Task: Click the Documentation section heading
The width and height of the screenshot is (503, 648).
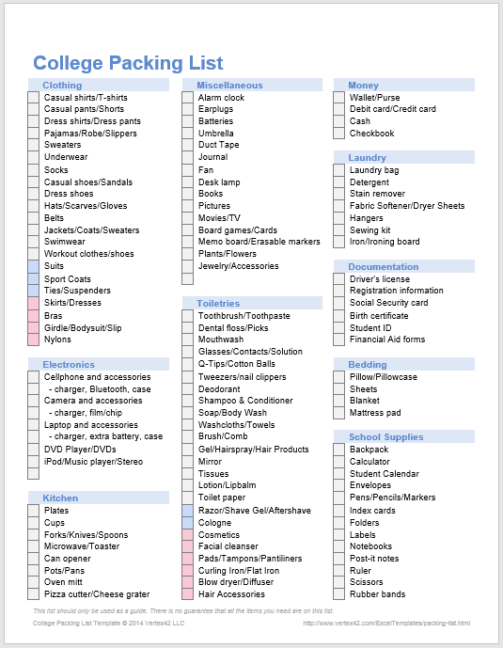Action: [404, 266]
